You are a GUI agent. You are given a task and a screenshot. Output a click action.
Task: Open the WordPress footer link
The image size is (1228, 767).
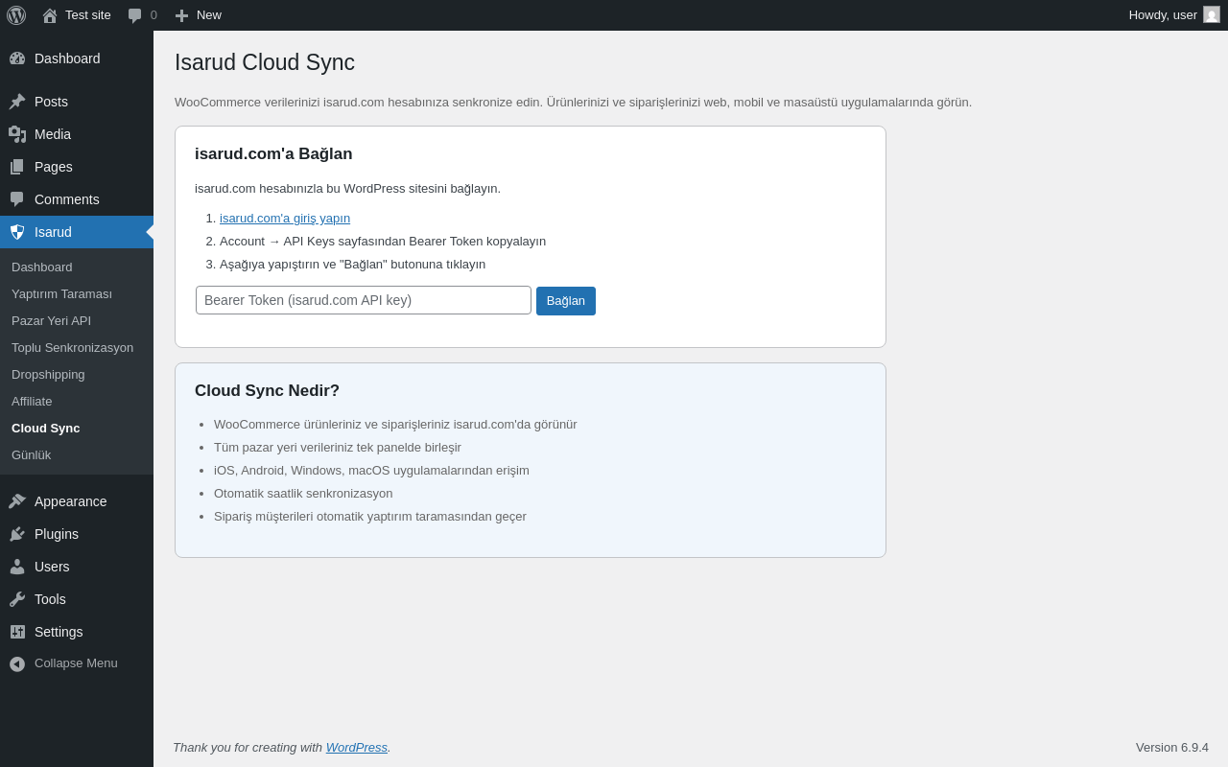(357, 747)
